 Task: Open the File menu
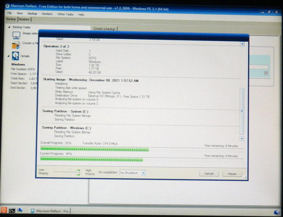(9, 13)
